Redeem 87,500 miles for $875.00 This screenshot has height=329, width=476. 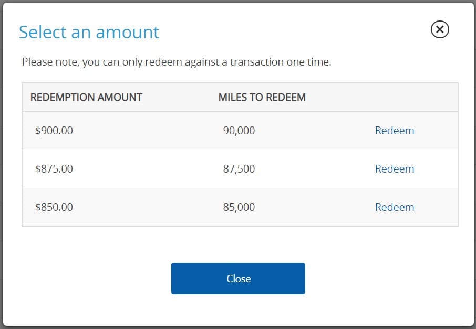pyautogui.click(x=395, y=168)
